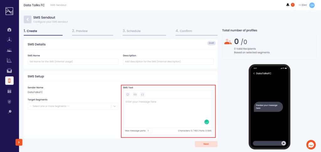Go back using the arrow button
This screenshot has width=321, height=152.
tap(28, 20)
